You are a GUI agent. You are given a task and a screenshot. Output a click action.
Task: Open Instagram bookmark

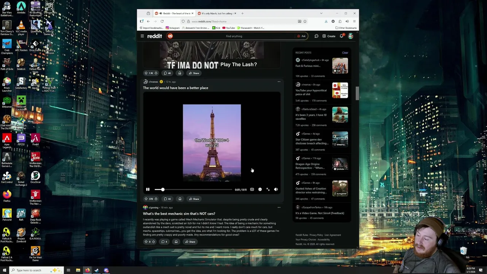[172, 28]
